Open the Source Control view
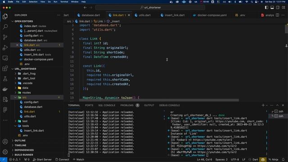This screenshot has width=288, height=162. click(5, 37)
